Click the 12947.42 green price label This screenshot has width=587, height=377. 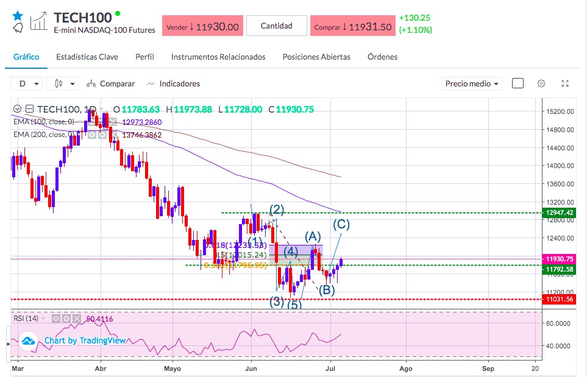[x=560, y=213]
